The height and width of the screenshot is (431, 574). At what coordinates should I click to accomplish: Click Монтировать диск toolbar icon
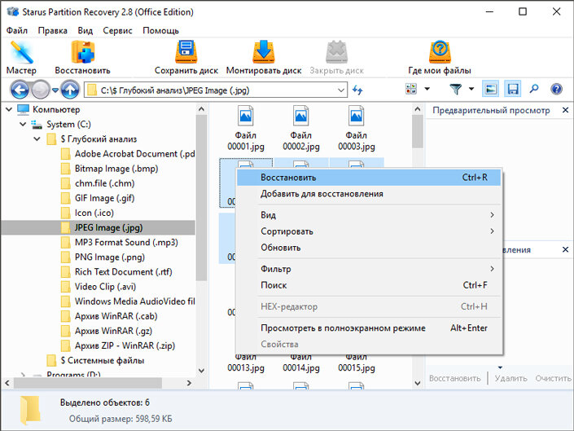(264, 58)
